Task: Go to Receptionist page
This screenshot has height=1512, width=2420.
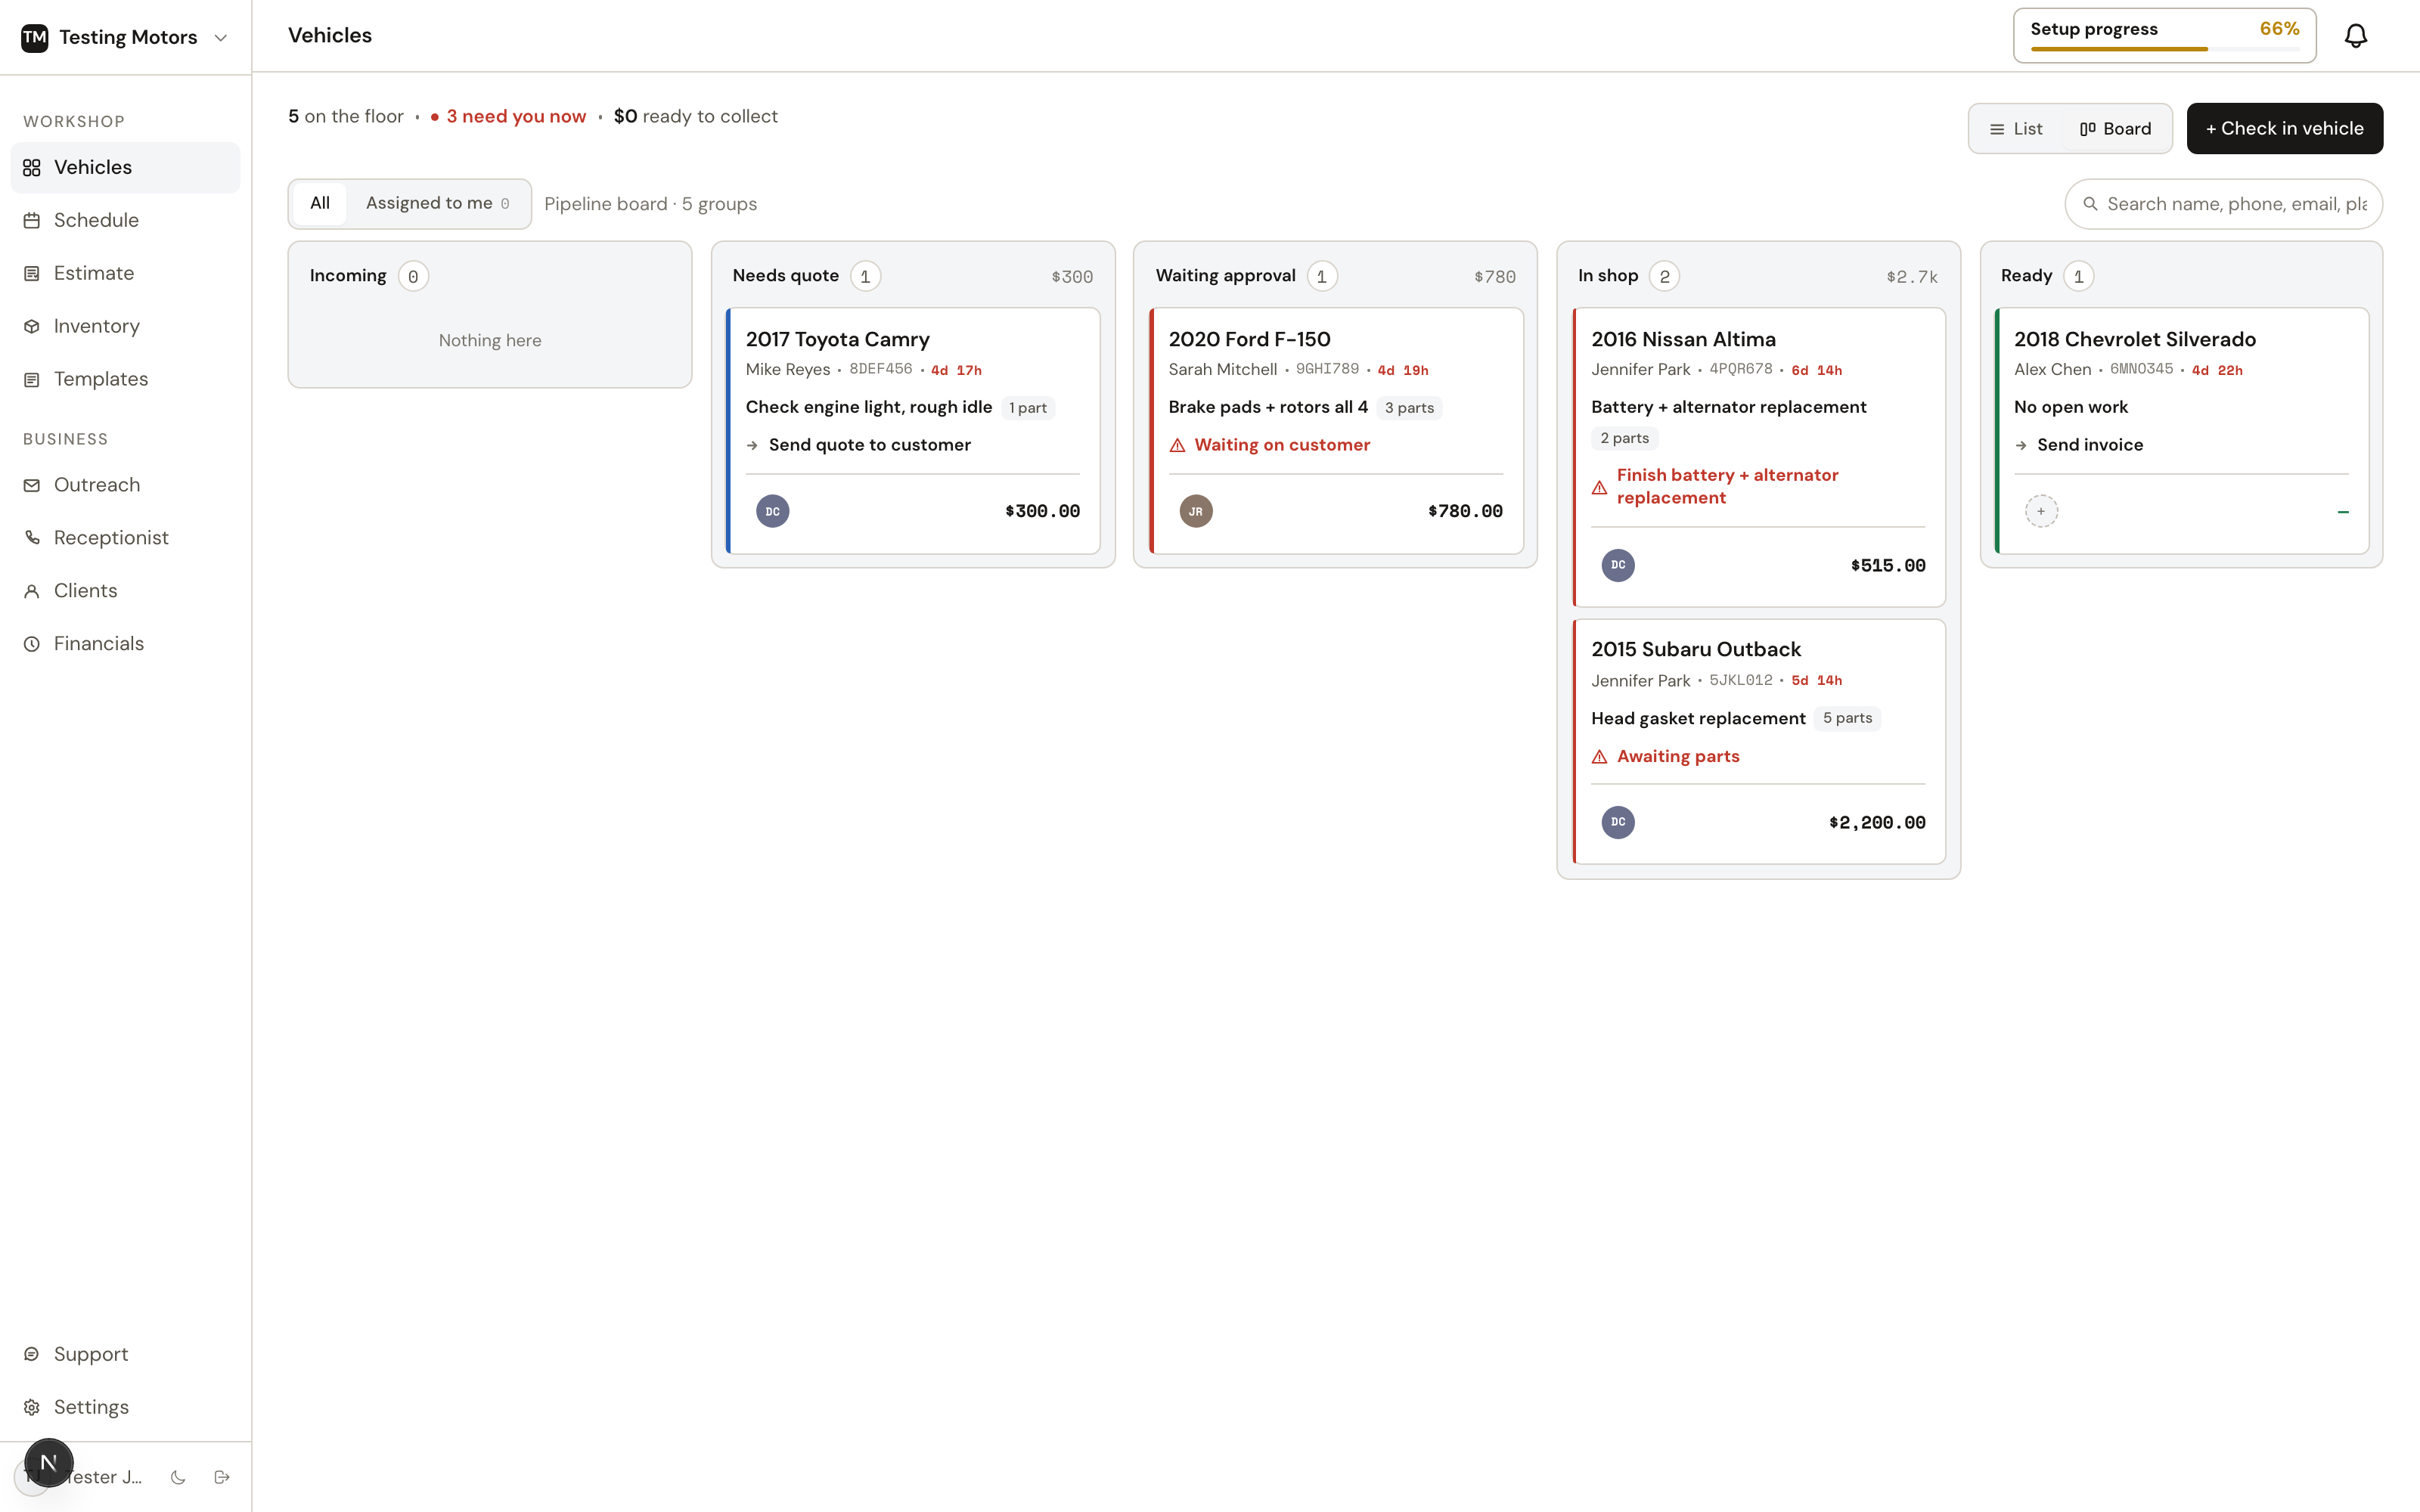Action: coord(125,538)
